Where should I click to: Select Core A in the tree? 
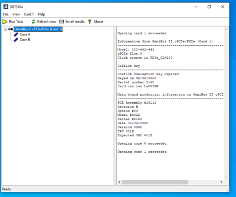[x=25, y=35]
